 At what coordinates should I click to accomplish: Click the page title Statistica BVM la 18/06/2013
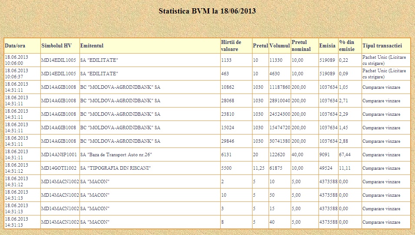tap(207, 11)
